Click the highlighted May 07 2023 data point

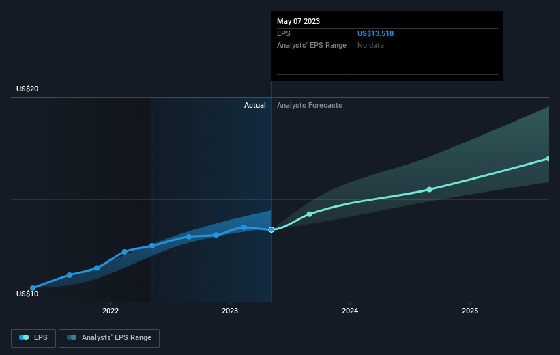(271, 229)
